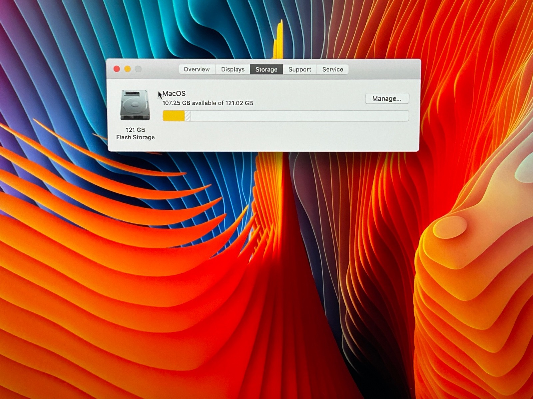Open the Service tab
The height and width of the screenshot is (399, 533).
(332, 69)
